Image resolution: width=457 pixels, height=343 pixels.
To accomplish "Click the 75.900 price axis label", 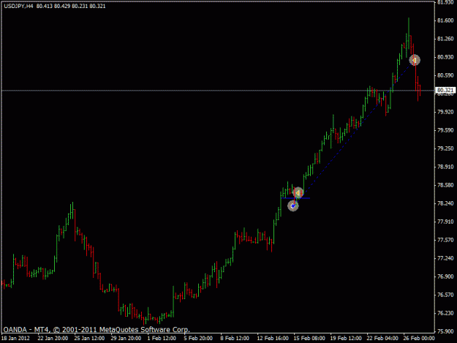I will point(445,331).
